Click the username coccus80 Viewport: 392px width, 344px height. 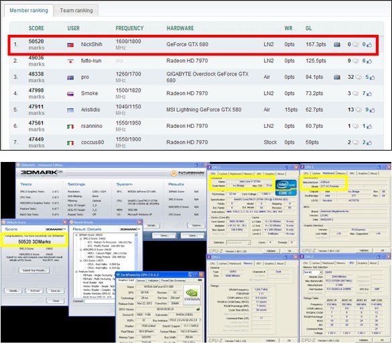(92, 143)
